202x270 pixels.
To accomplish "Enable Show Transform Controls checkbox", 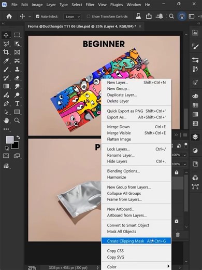I will [x=89, y=17].
